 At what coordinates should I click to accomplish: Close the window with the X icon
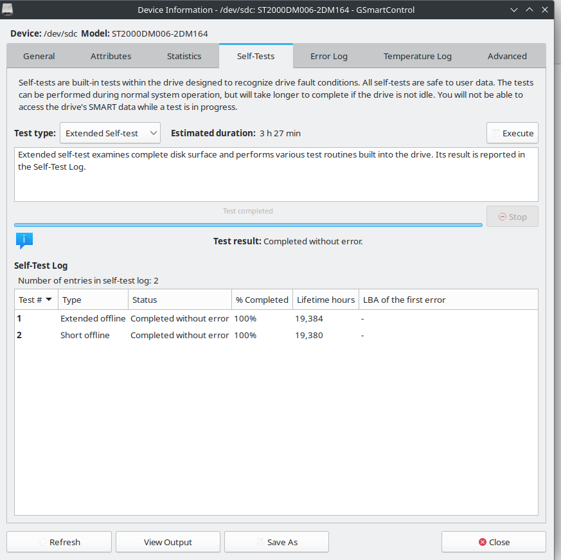[x=545, y=10]
